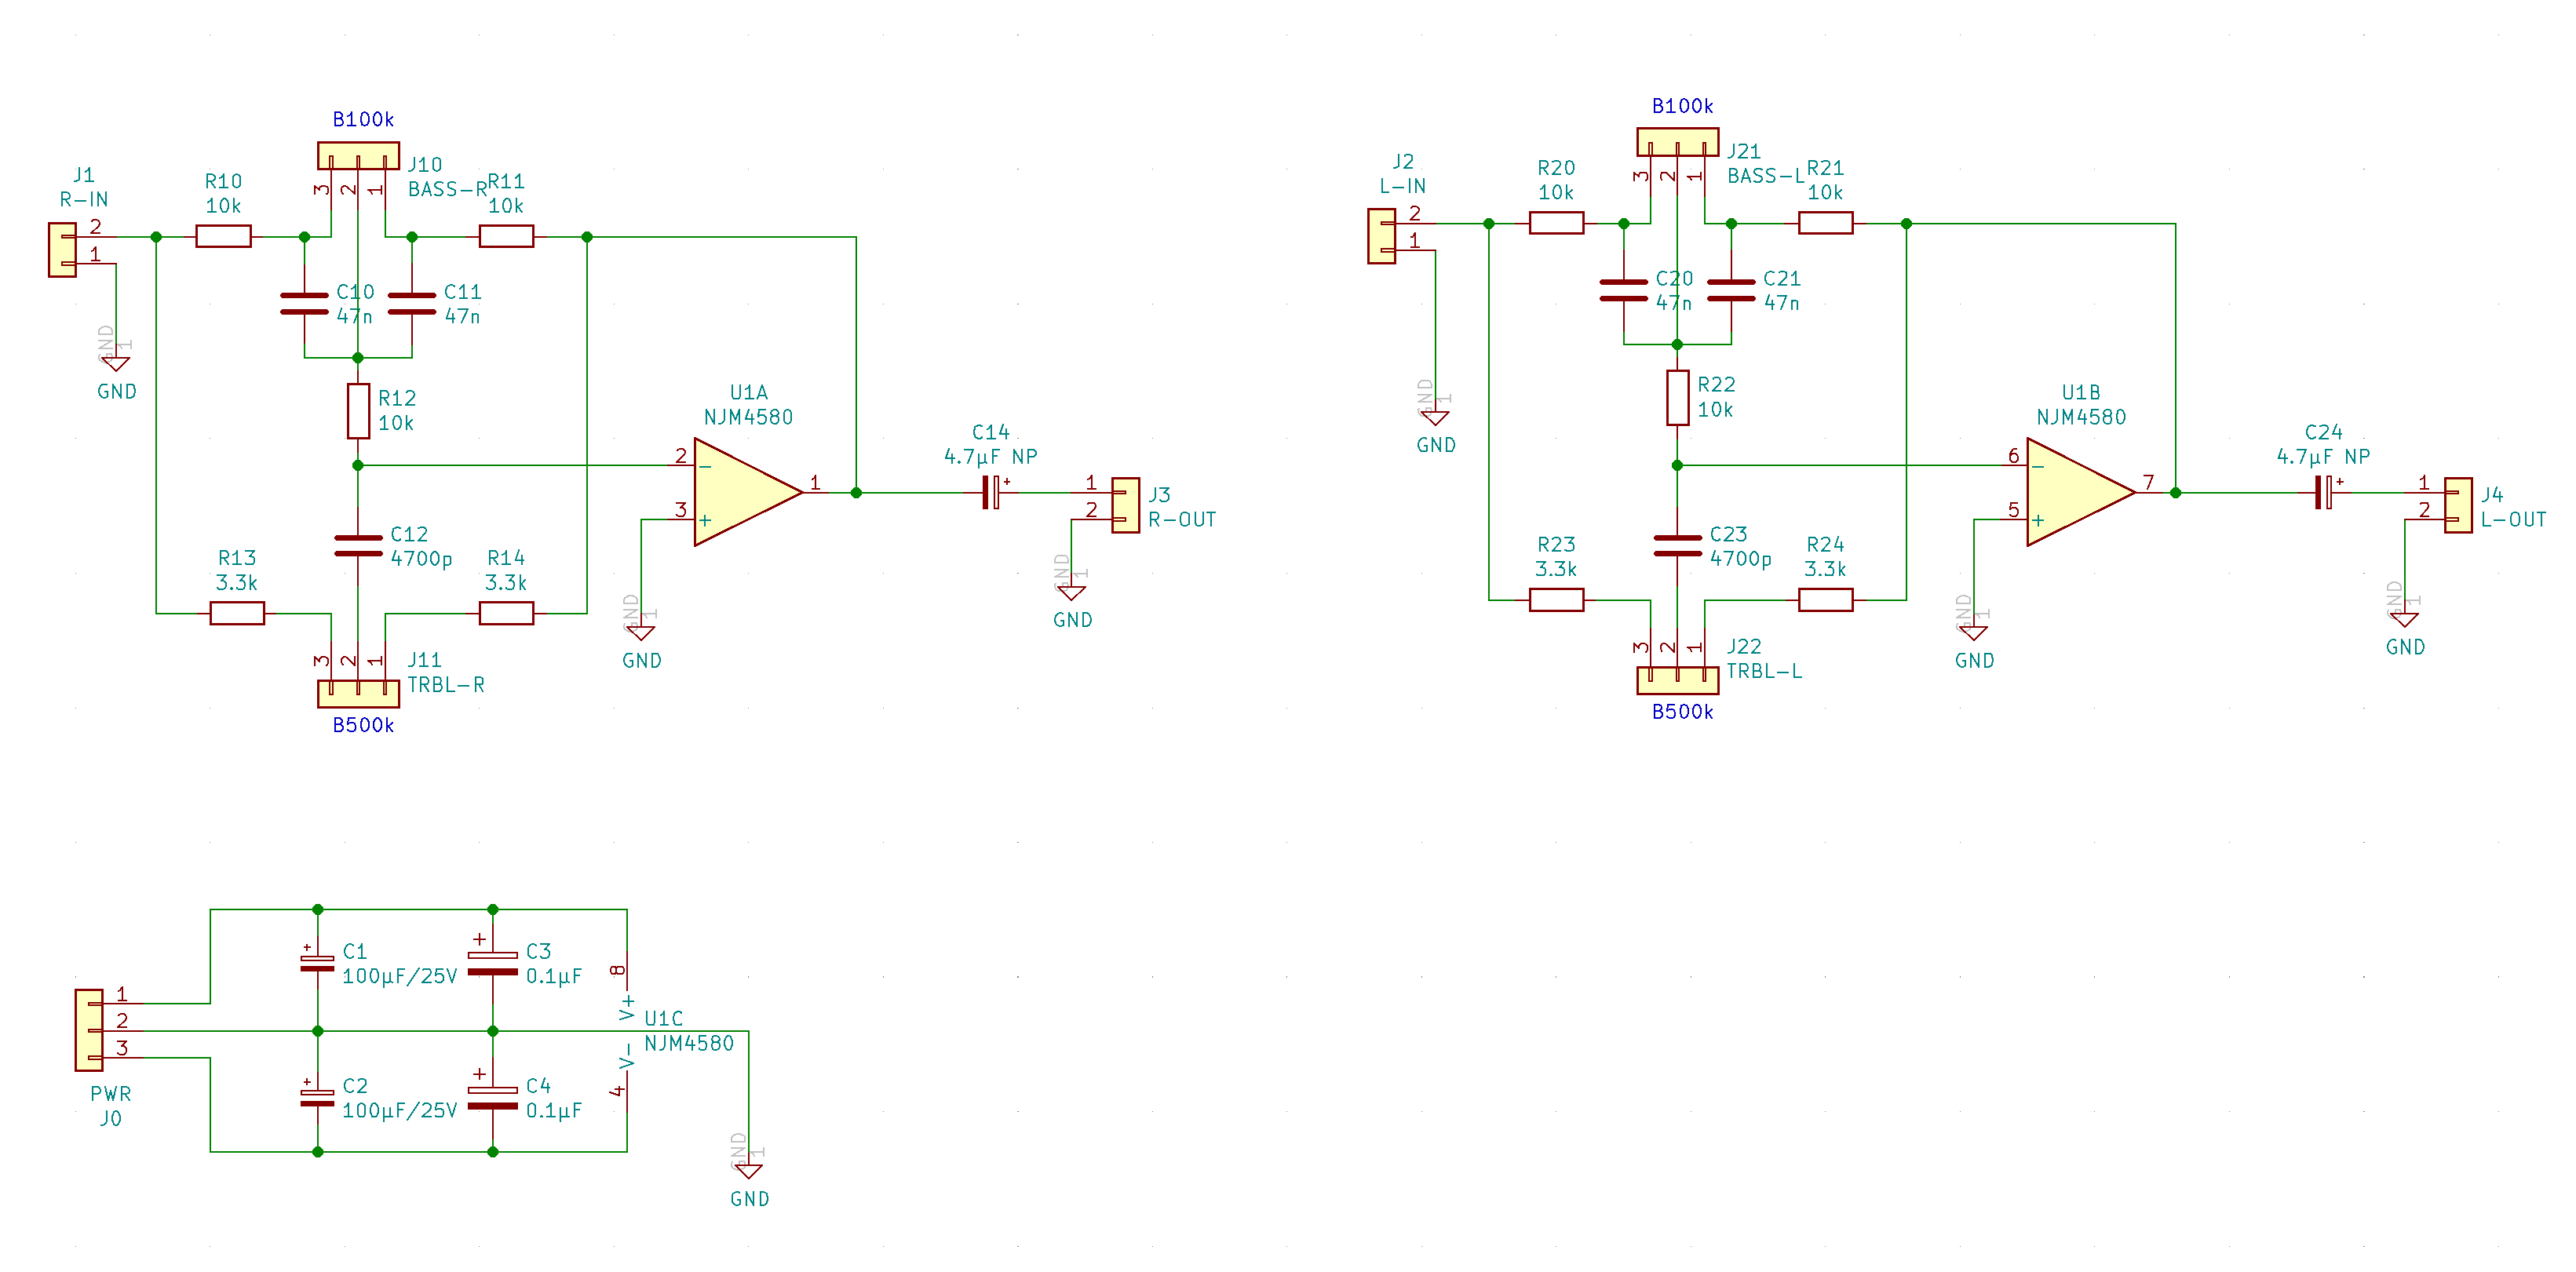Select the J0 PWR connector
The image size is (2576, 1272).
pos(89,1030)
